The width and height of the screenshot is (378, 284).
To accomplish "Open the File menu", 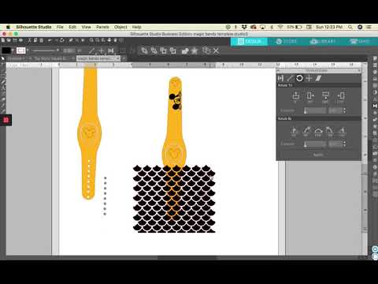I will 60,27.
